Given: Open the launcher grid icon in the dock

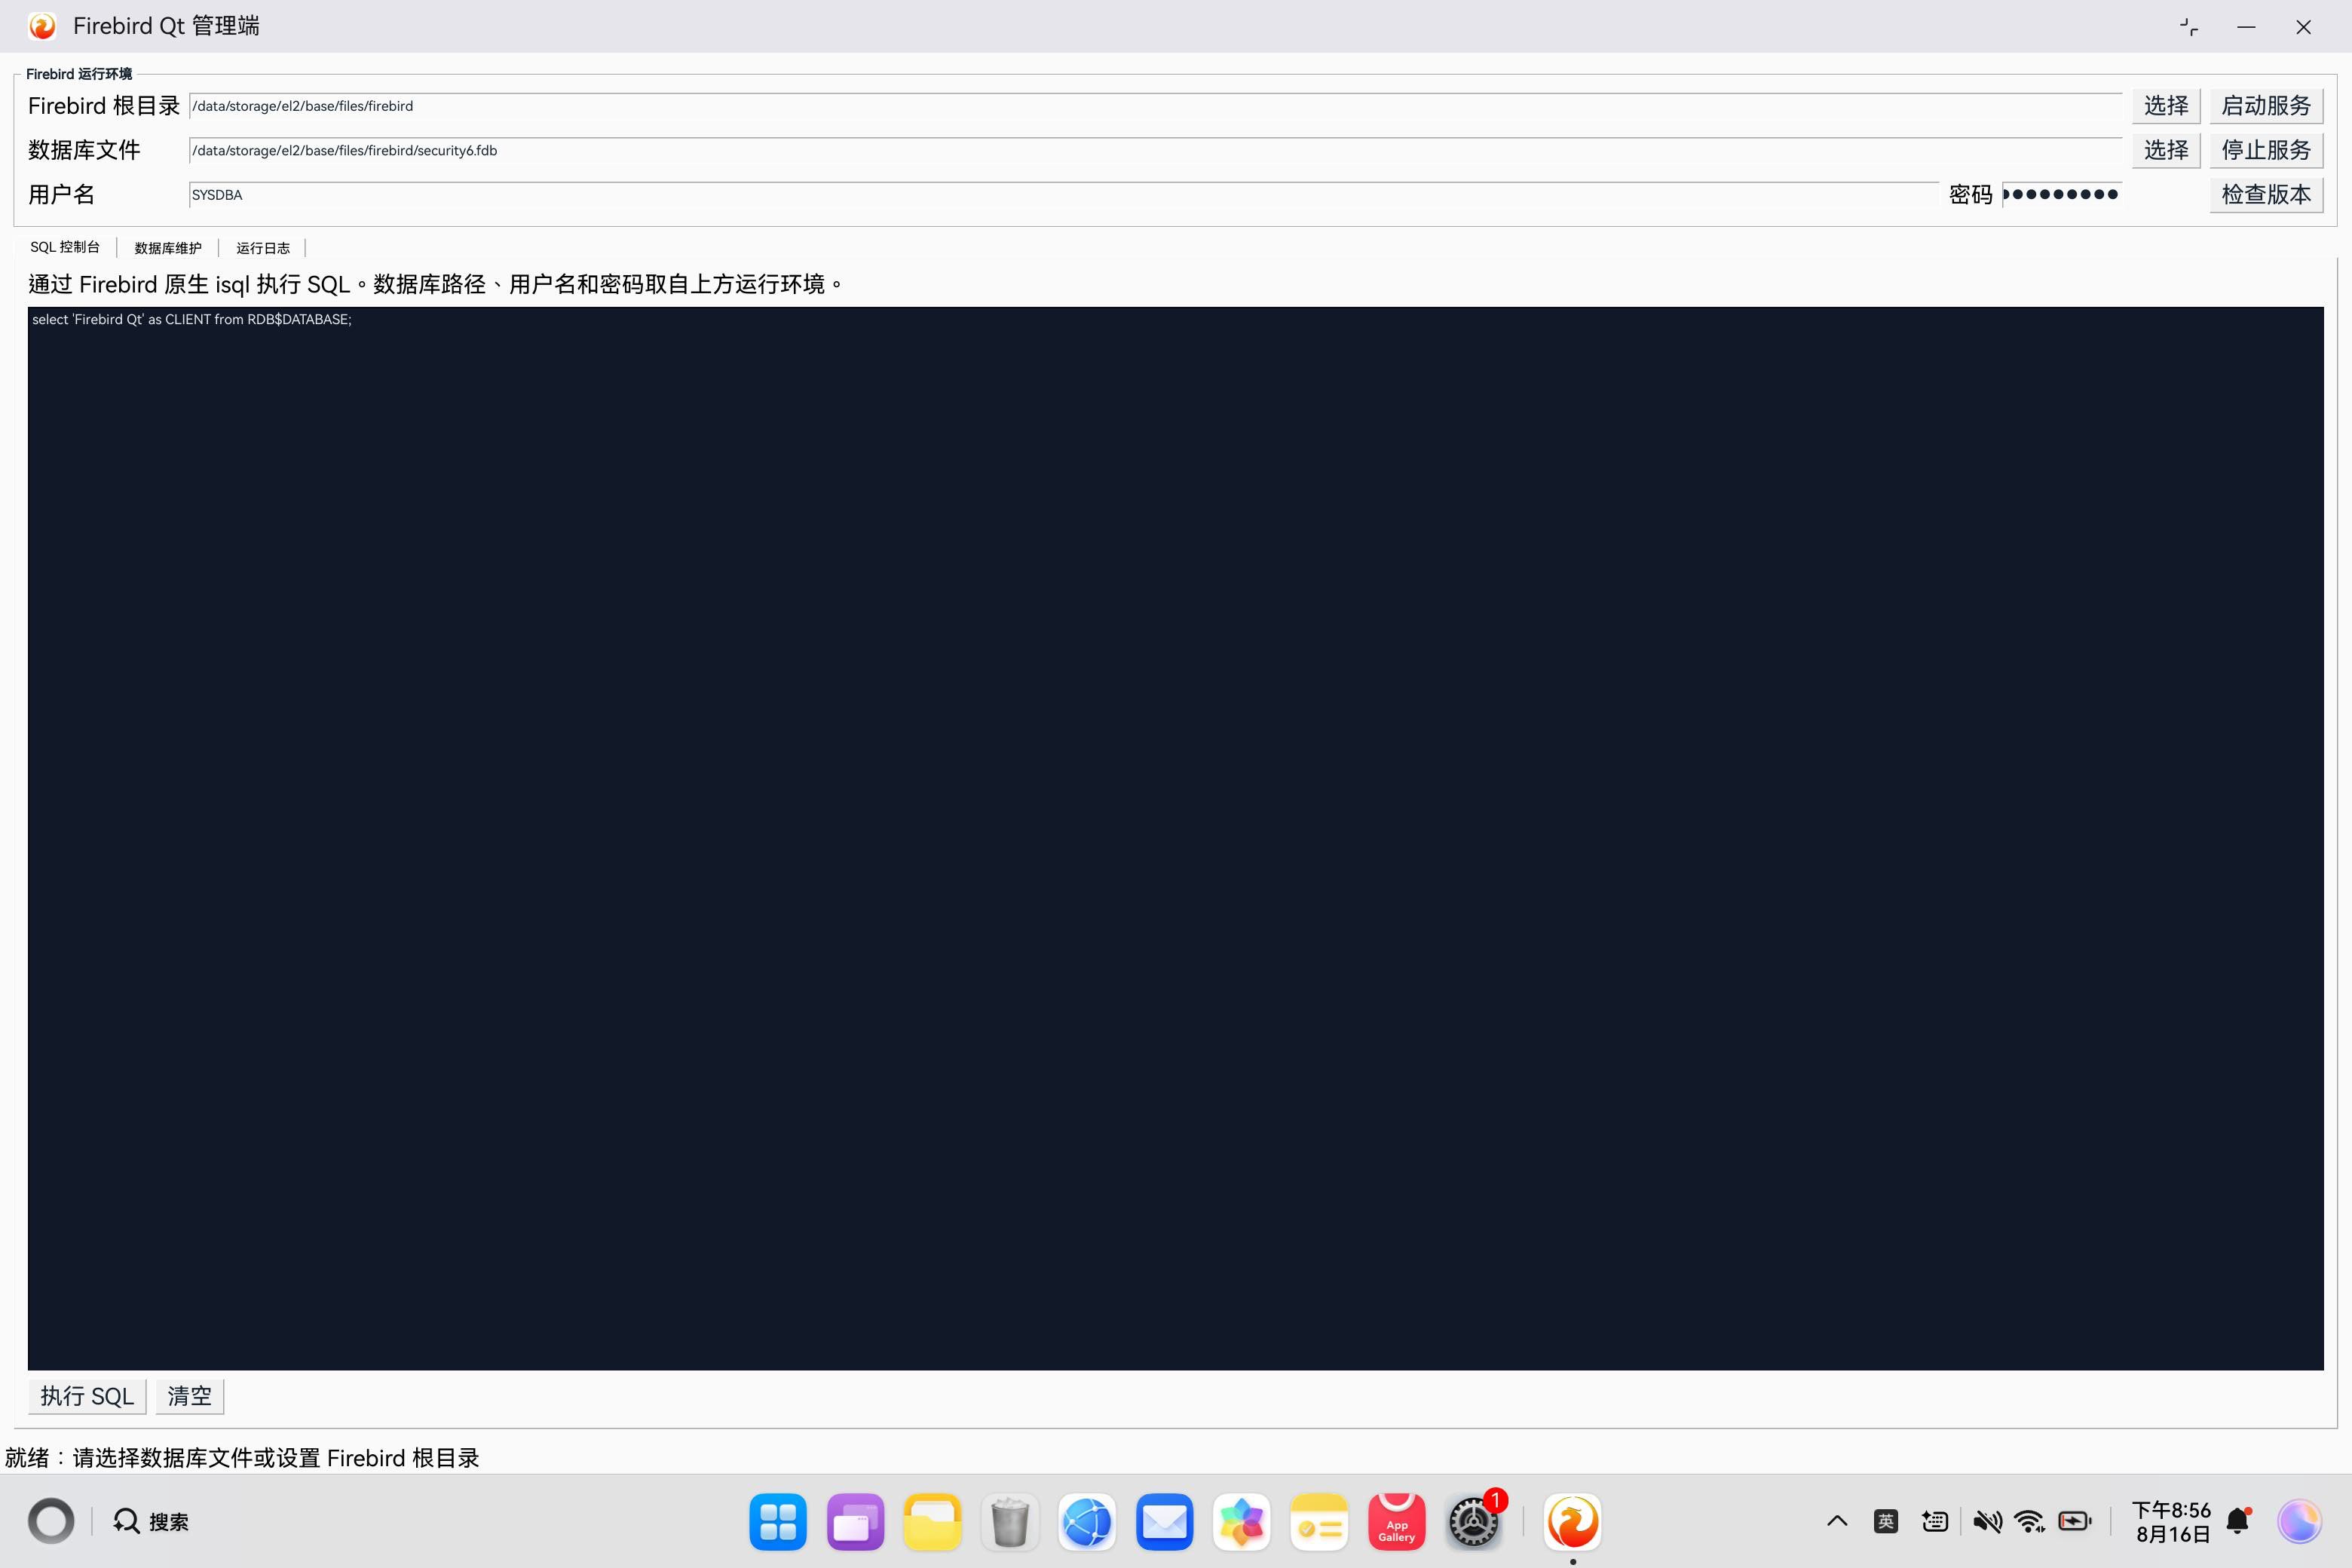Looking at the screenshot, I should [777, 1522].
